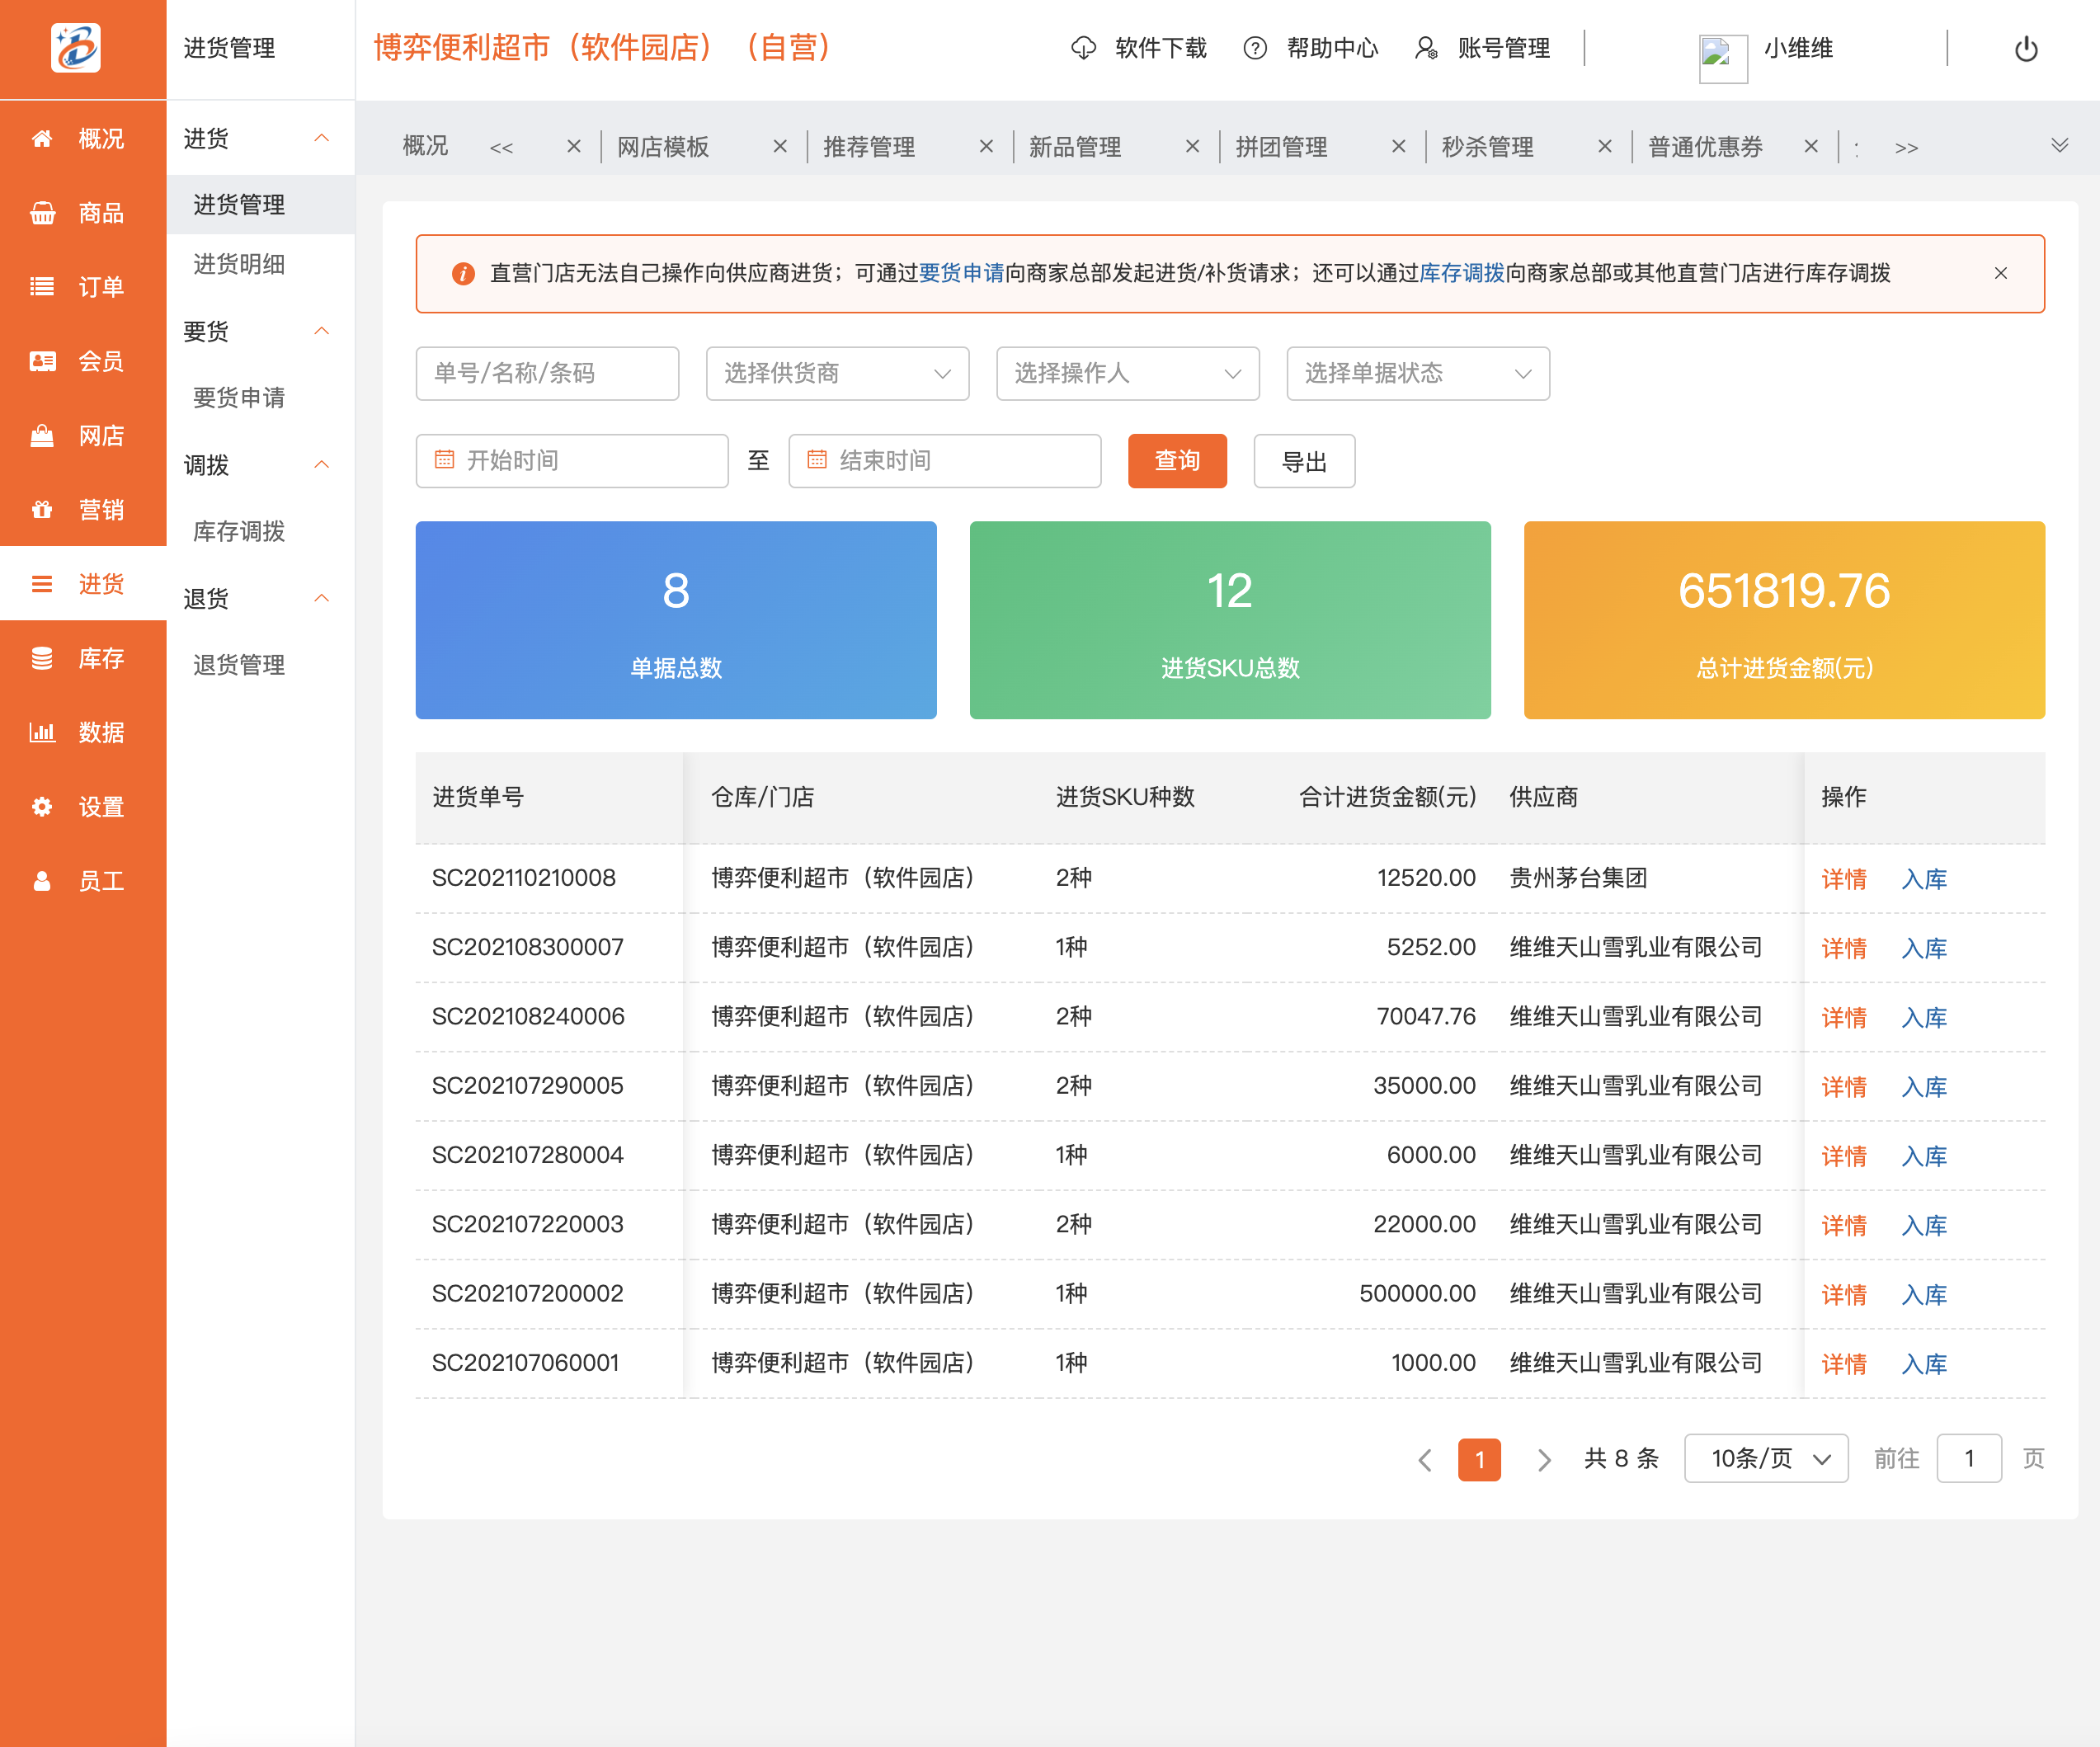Open 进货明细 in the submenu
The width and height of the screenshot is (2100, 1747).
[x=239, y=264]
